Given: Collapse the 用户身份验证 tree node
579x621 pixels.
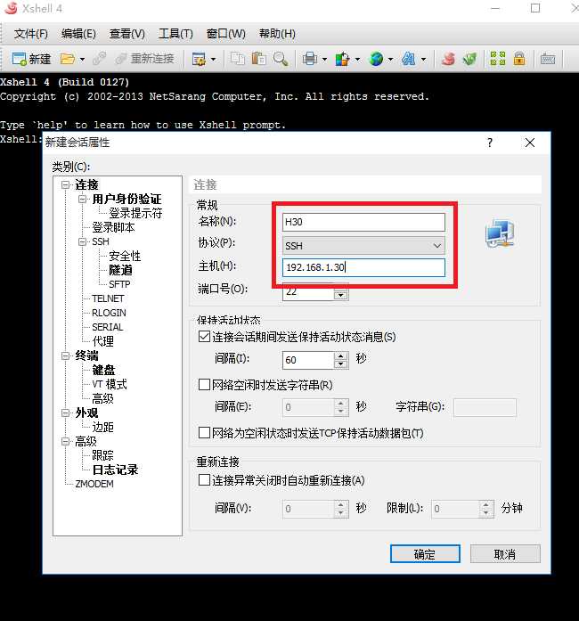Looking at the screenshot, I should [x=82, y=200].
